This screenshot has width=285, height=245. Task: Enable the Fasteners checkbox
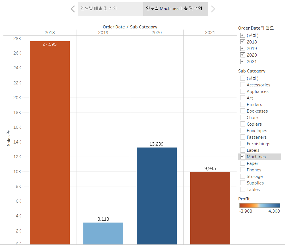tap(243, 137)
